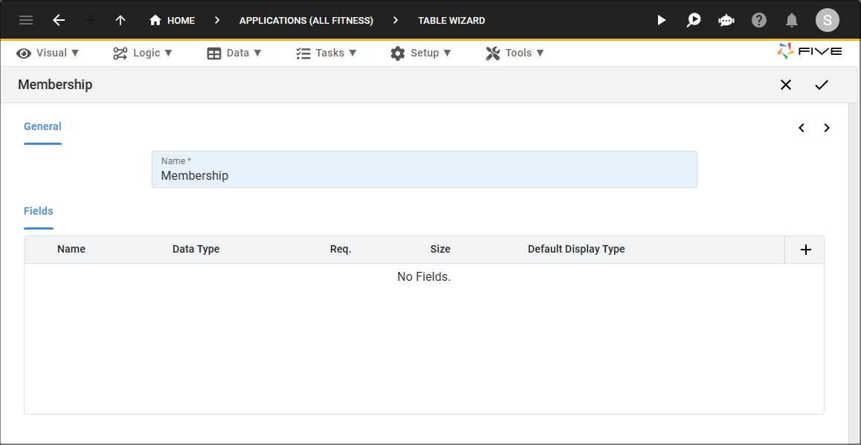Click the up arrow navigation icon

pos(120,20)
